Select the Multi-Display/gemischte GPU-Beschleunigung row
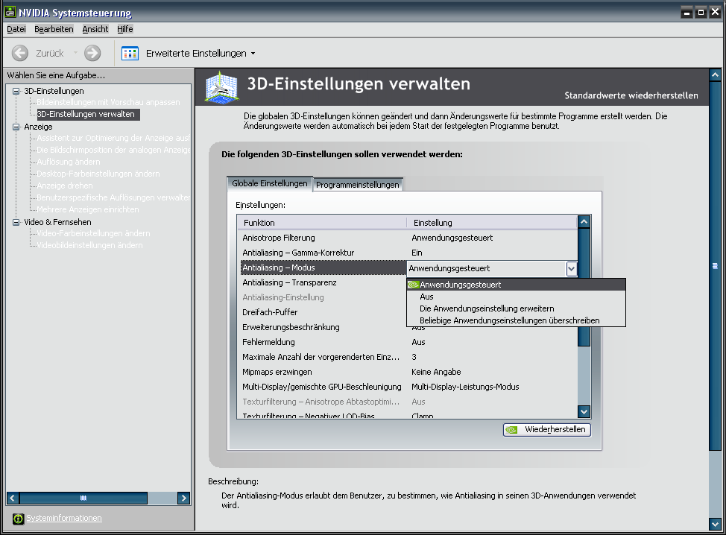 coord(408,387)
